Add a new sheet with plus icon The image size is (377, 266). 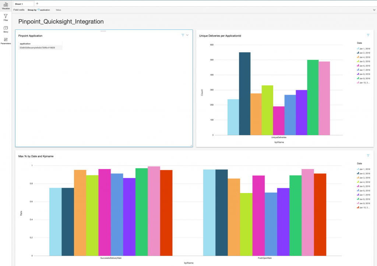[x=37, y=4]
